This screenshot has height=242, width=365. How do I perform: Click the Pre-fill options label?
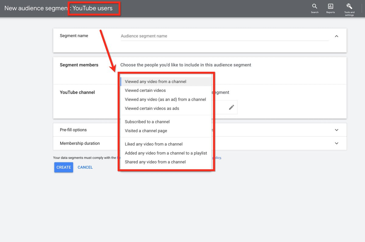click(x=73, y=130)
